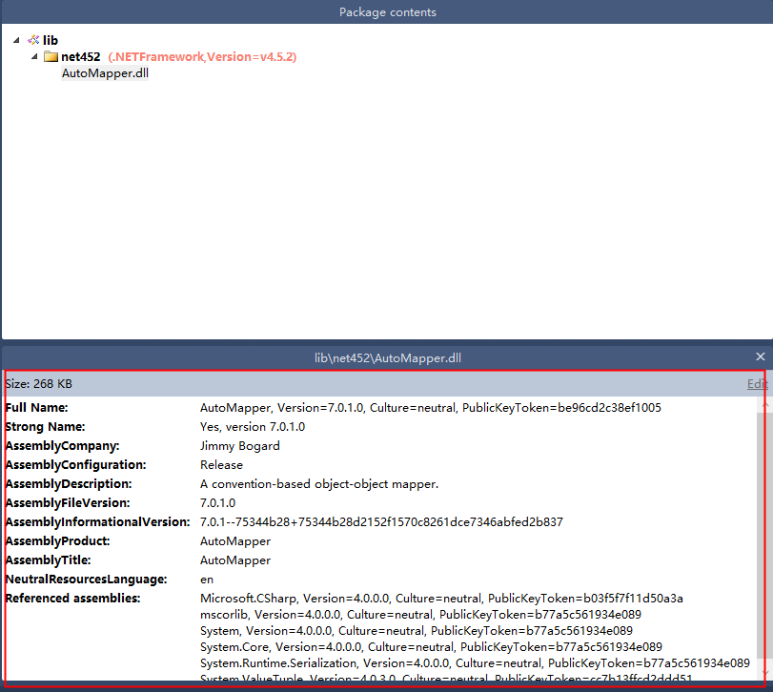Click the System.Runtime.Serialization assembly line

(475, 663)
